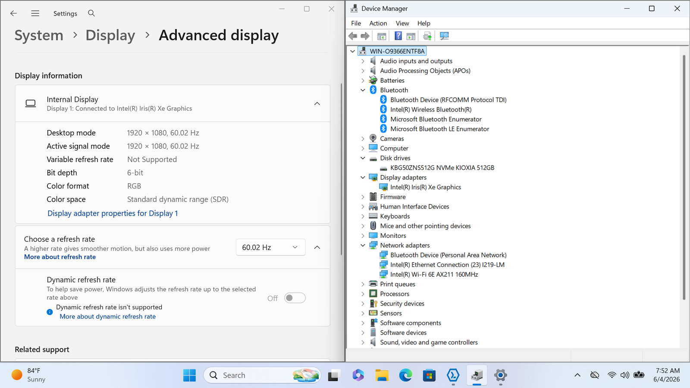Image resolution: width=690 pixels, height=388 pixels.
Task: Toggle the Dynamic refresh rate switch
Action: (x=295, y=298)
